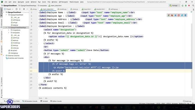Click the Expand/Collapse all icon in Project panel

tap(20, 9)
